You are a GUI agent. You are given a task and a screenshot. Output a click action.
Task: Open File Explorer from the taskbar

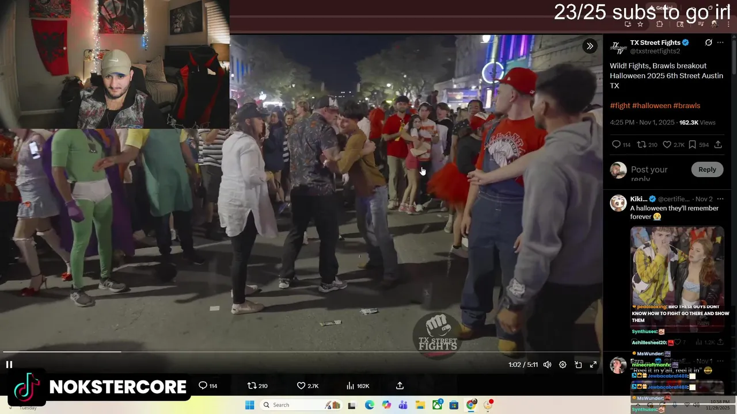tap(420, 405)
